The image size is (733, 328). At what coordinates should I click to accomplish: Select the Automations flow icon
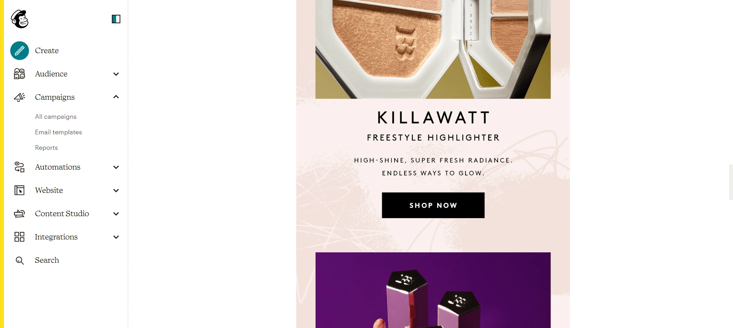[19, 167]
